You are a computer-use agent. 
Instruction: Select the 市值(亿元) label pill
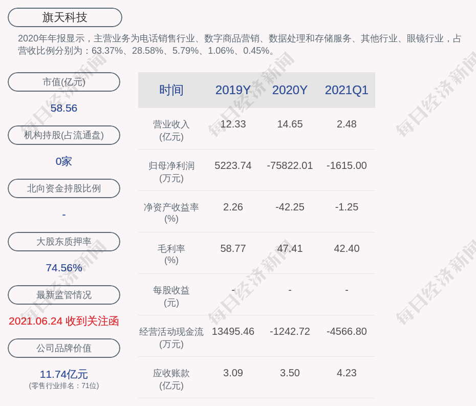(64, 82)
